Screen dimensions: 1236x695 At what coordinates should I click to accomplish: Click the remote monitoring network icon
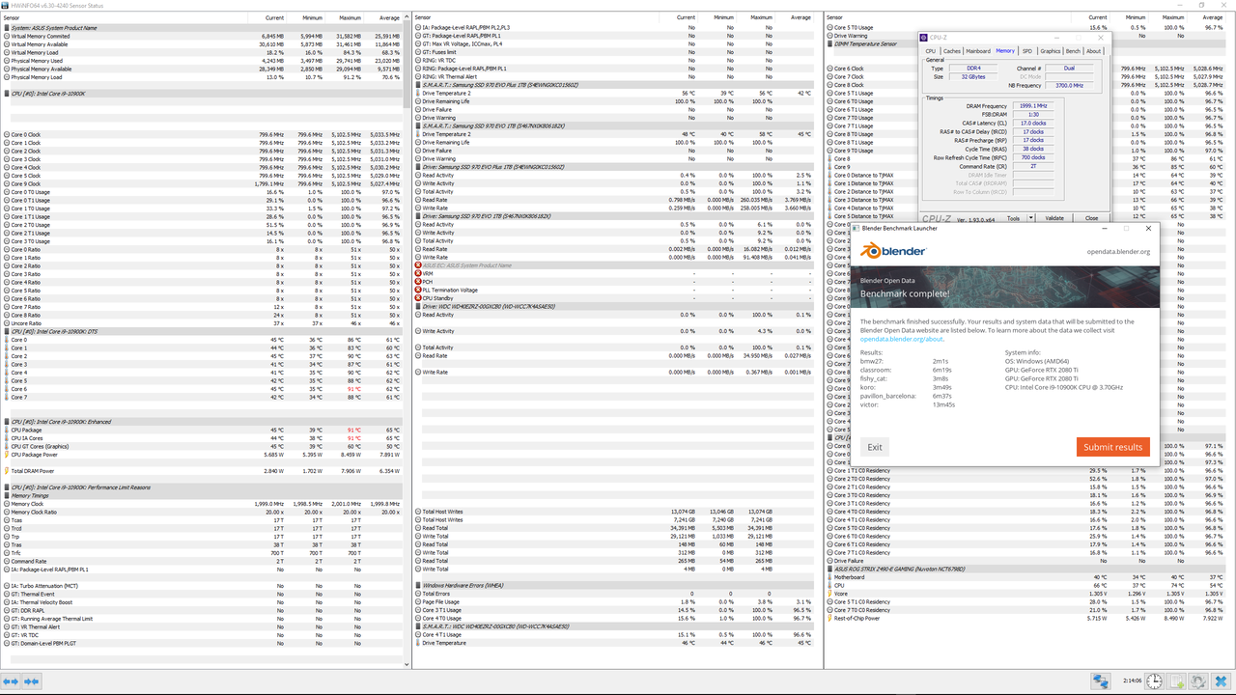1100,681
